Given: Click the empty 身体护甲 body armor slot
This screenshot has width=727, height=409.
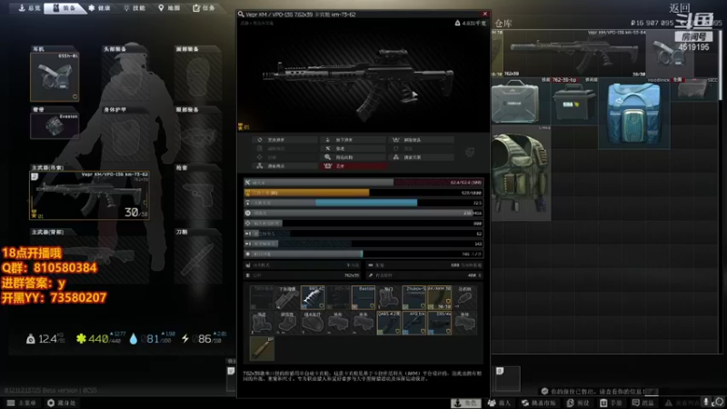Looking at the screenshot, I should point(126,137).
